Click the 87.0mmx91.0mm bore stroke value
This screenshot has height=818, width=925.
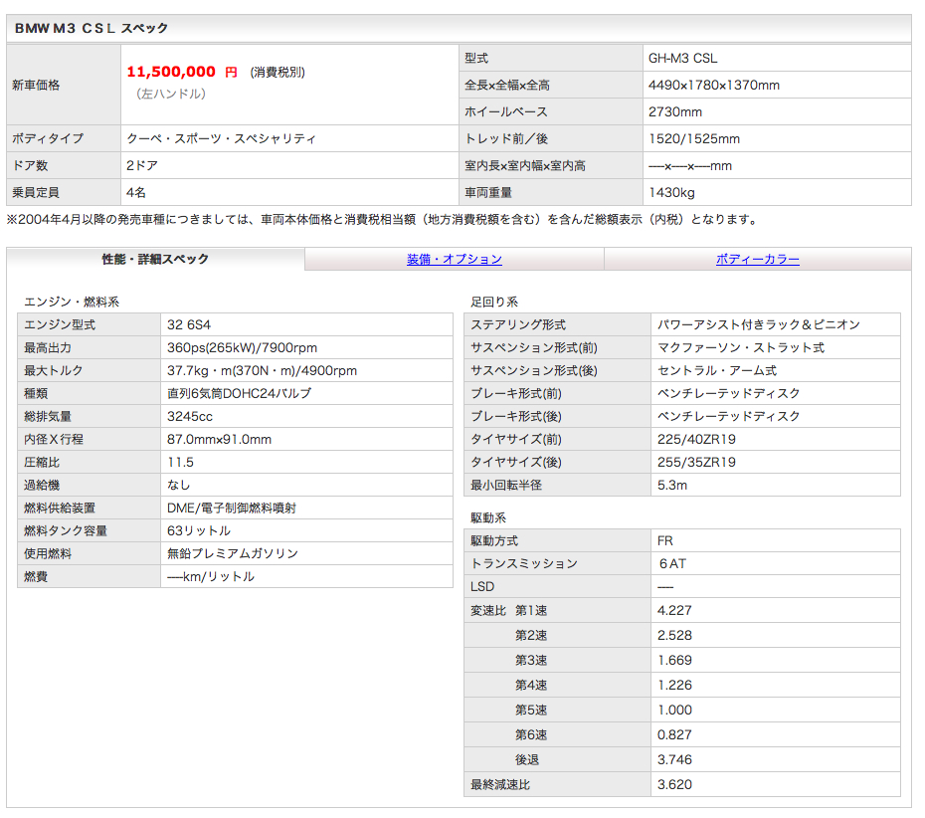[x=219, y=439]
